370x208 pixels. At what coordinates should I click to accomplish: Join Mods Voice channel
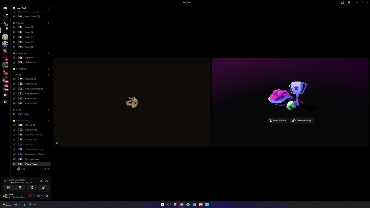coord(31,103)
